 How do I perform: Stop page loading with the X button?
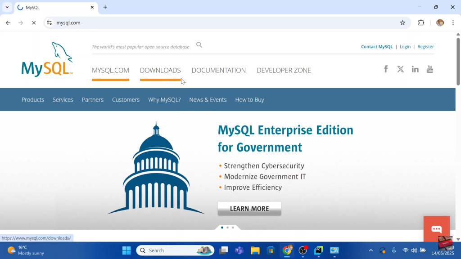34,22
